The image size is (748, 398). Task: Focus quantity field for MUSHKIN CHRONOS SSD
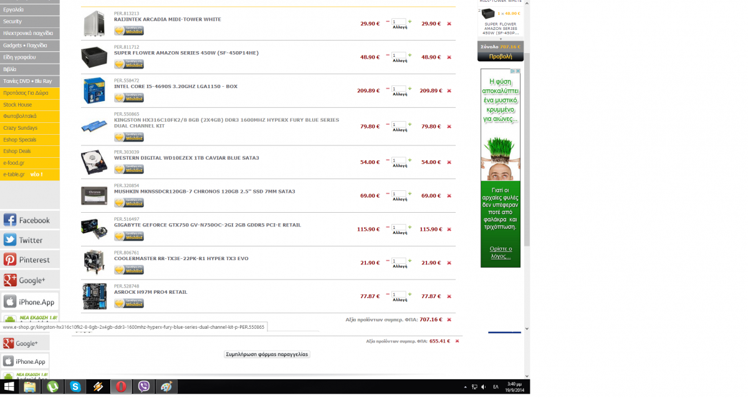pyautogui.click(x=398, y=194)
